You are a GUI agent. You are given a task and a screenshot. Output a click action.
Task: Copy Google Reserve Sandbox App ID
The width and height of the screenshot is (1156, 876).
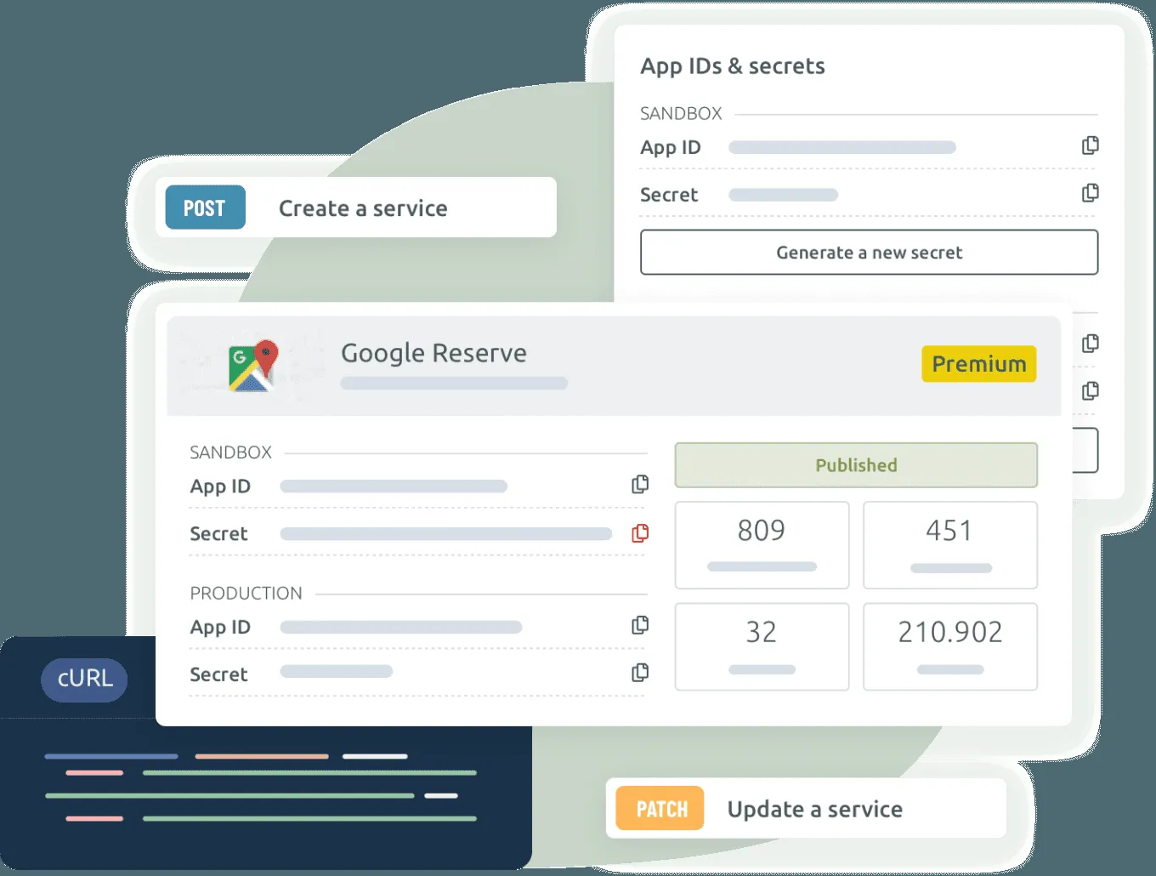pos(640,484)
